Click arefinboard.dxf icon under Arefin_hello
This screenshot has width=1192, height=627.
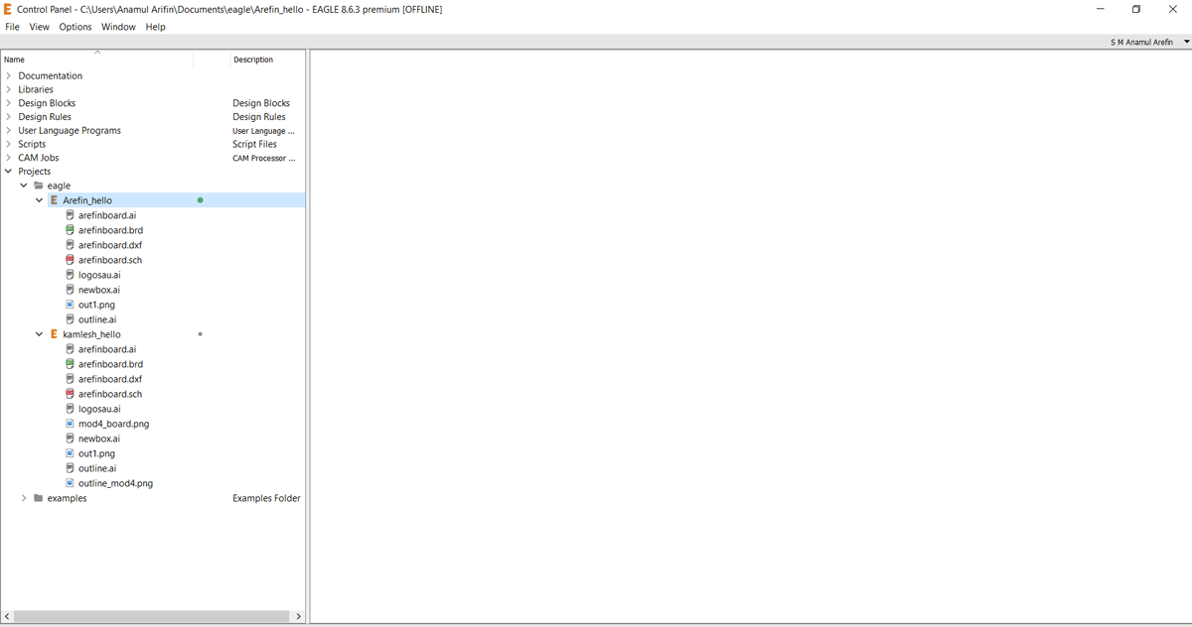[71, 245]
